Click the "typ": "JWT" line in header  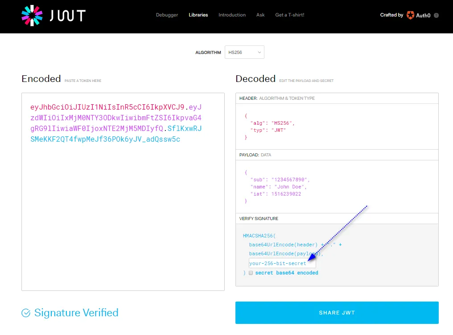[268, 131]
